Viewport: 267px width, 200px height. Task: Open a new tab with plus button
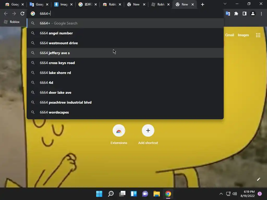pos(202,4)
